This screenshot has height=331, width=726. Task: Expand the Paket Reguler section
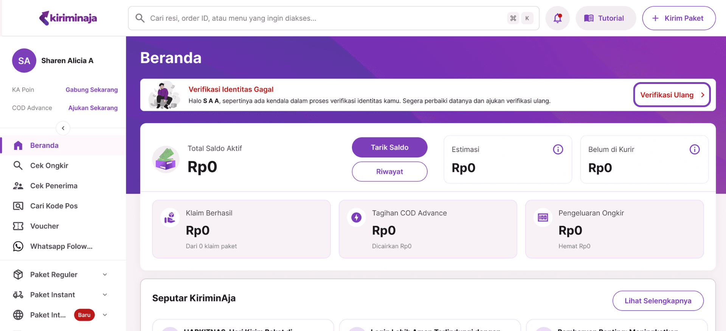click(105, 274)
